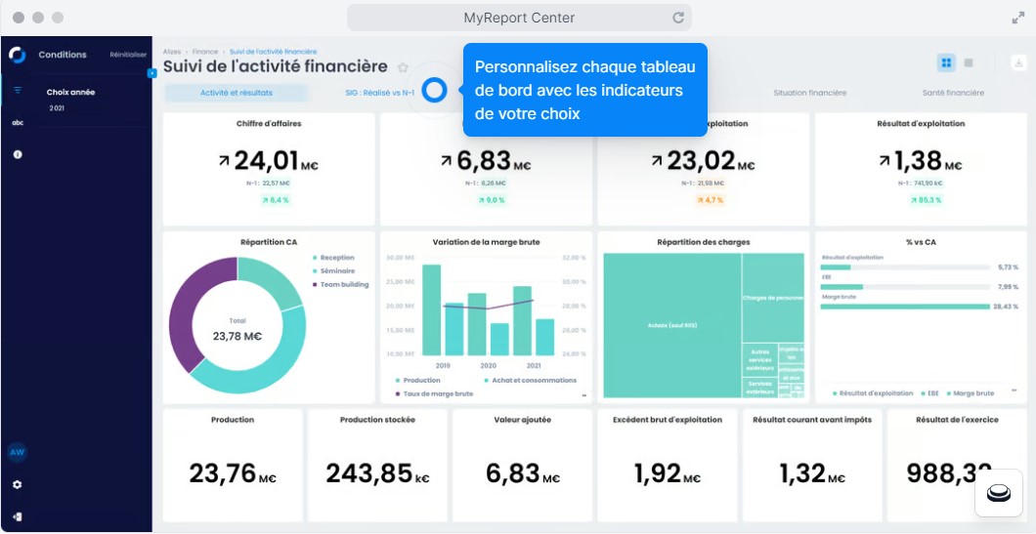
Task: Switch to Situation financière tab
Action: (x=809, y=93)
